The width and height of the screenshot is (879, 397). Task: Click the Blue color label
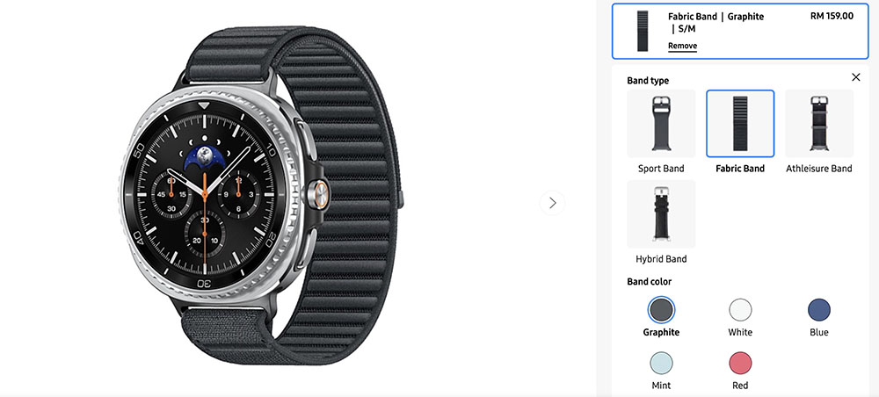[819, 332]
